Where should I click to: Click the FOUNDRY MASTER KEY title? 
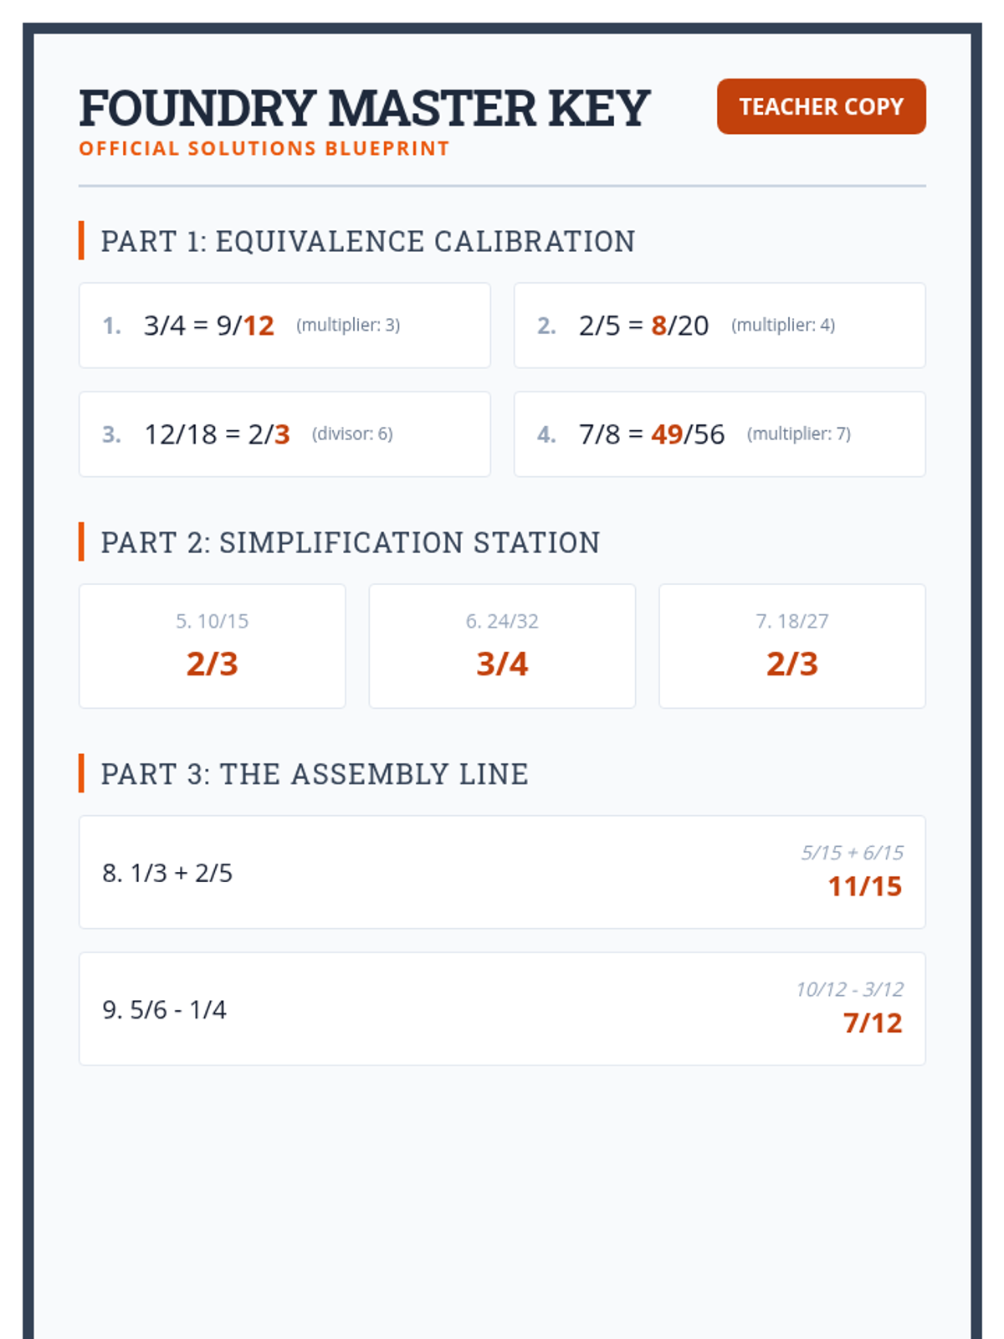click(364, 108)
